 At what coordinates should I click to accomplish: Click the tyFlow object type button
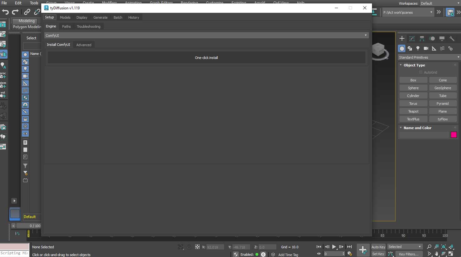click(x=443, y=119)
